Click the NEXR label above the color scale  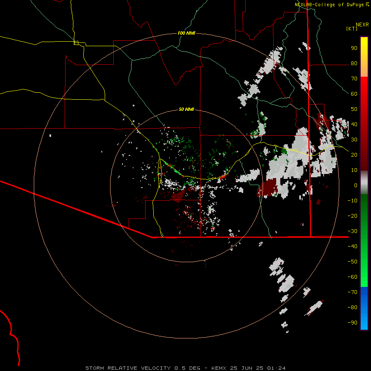pos(362,25)
